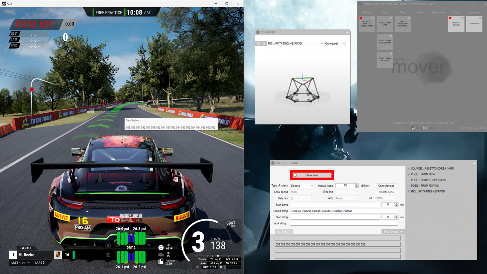Tick the Disconnect checkbox in Output Serial
The image size is (487, 274).
click(295, 175)
